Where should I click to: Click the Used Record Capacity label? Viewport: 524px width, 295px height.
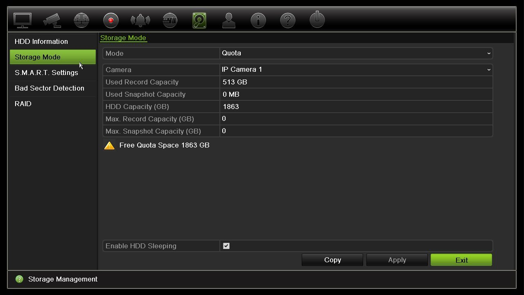click(142, 82)
